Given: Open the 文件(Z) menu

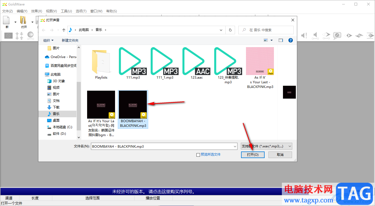Looking at the screenshot, I should point(7,11).
